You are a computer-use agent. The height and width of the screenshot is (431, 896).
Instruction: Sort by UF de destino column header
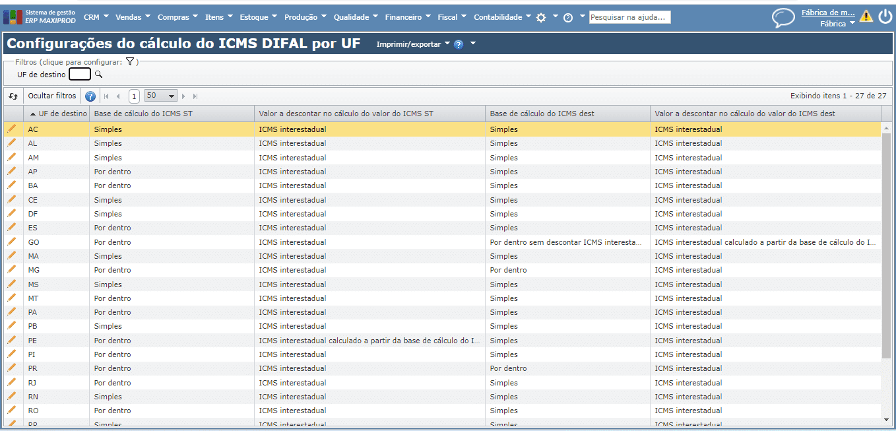58,114
